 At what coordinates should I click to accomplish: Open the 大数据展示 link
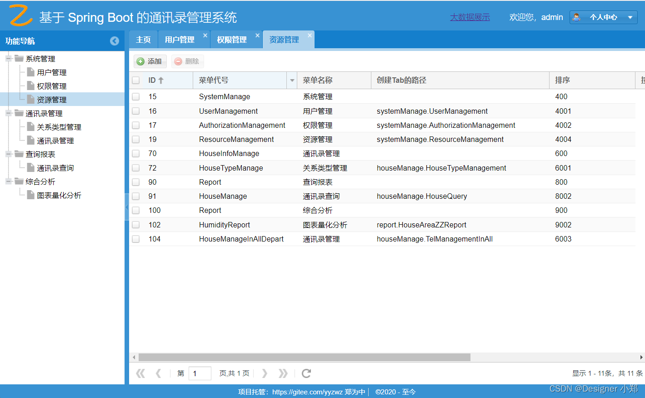point(470,17)
